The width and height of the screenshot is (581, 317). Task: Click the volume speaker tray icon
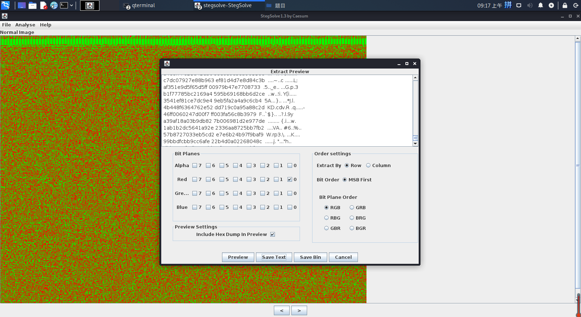(530, 5)
